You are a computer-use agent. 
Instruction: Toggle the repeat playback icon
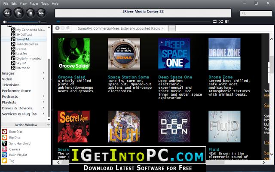(215, 21)
